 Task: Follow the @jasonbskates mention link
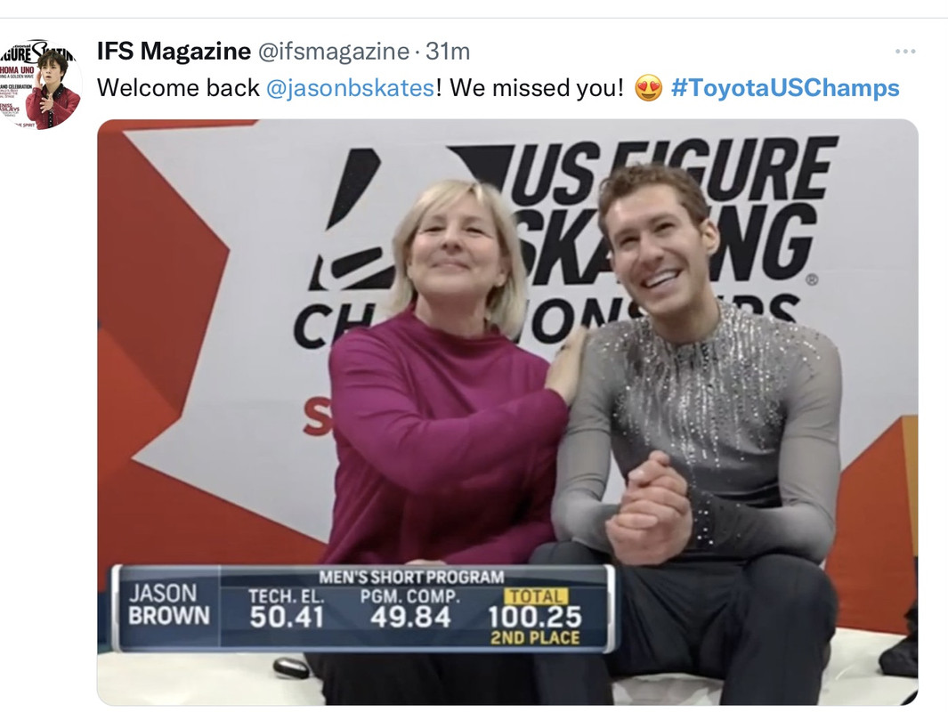click(x=350, y=88)
